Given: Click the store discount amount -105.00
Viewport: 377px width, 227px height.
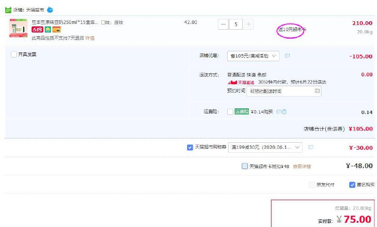Looking at the screenshot, I should coord(361,57).
